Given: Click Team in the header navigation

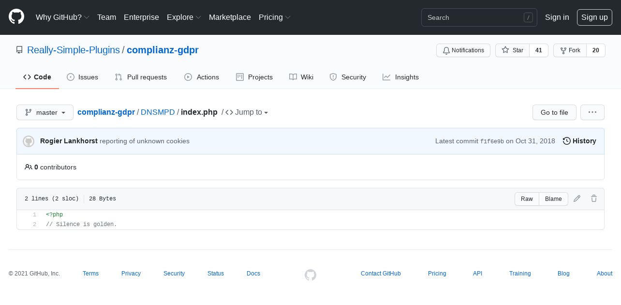Looking at the screenshot, I should point(106,17).
